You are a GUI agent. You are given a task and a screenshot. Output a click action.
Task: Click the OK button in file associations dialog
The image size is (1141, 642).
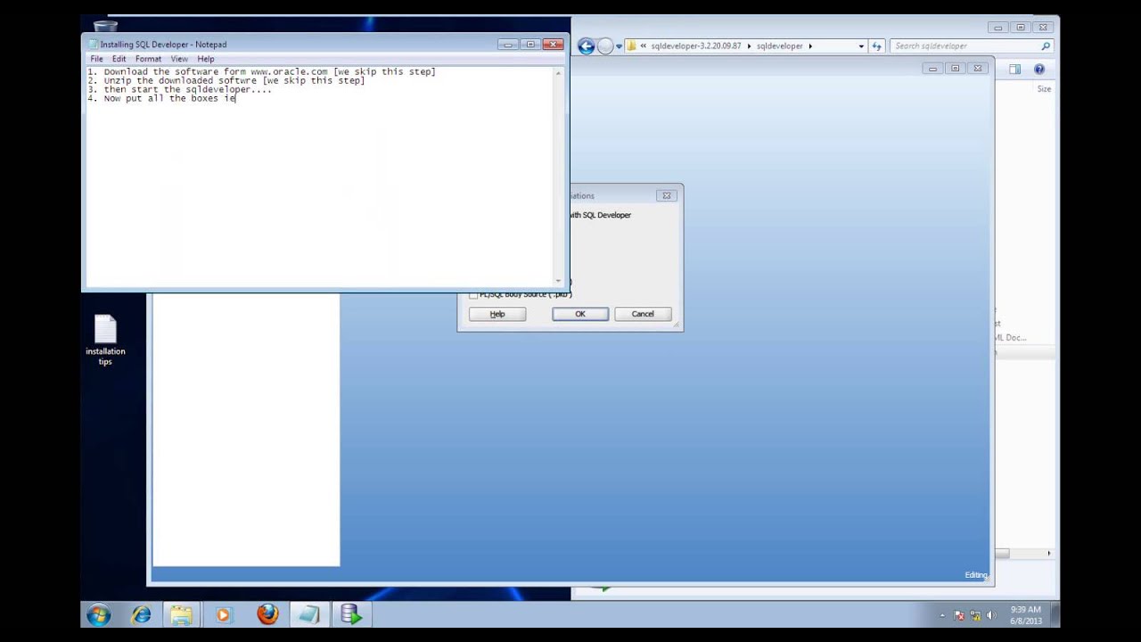click(580, 314)
